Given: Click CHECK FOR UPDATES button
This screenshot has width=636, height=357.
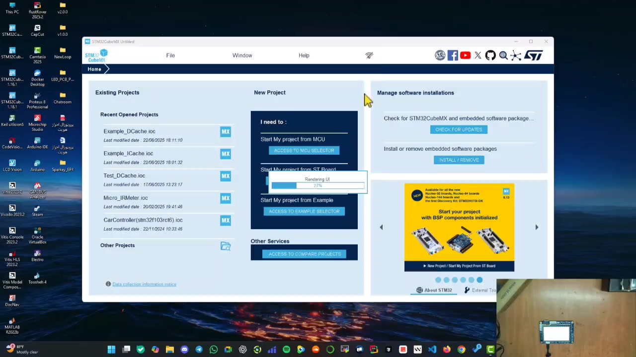Looking at the screenshot, I should (459, 130).
